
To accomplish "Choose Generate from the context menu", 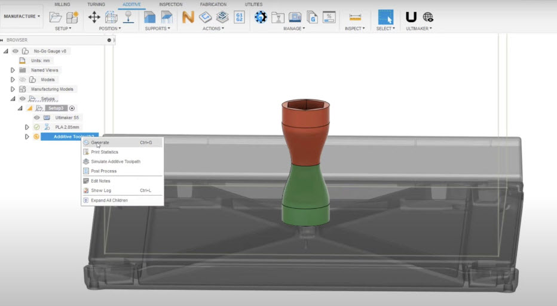I will pyautogui.click(x=100, y=143).
